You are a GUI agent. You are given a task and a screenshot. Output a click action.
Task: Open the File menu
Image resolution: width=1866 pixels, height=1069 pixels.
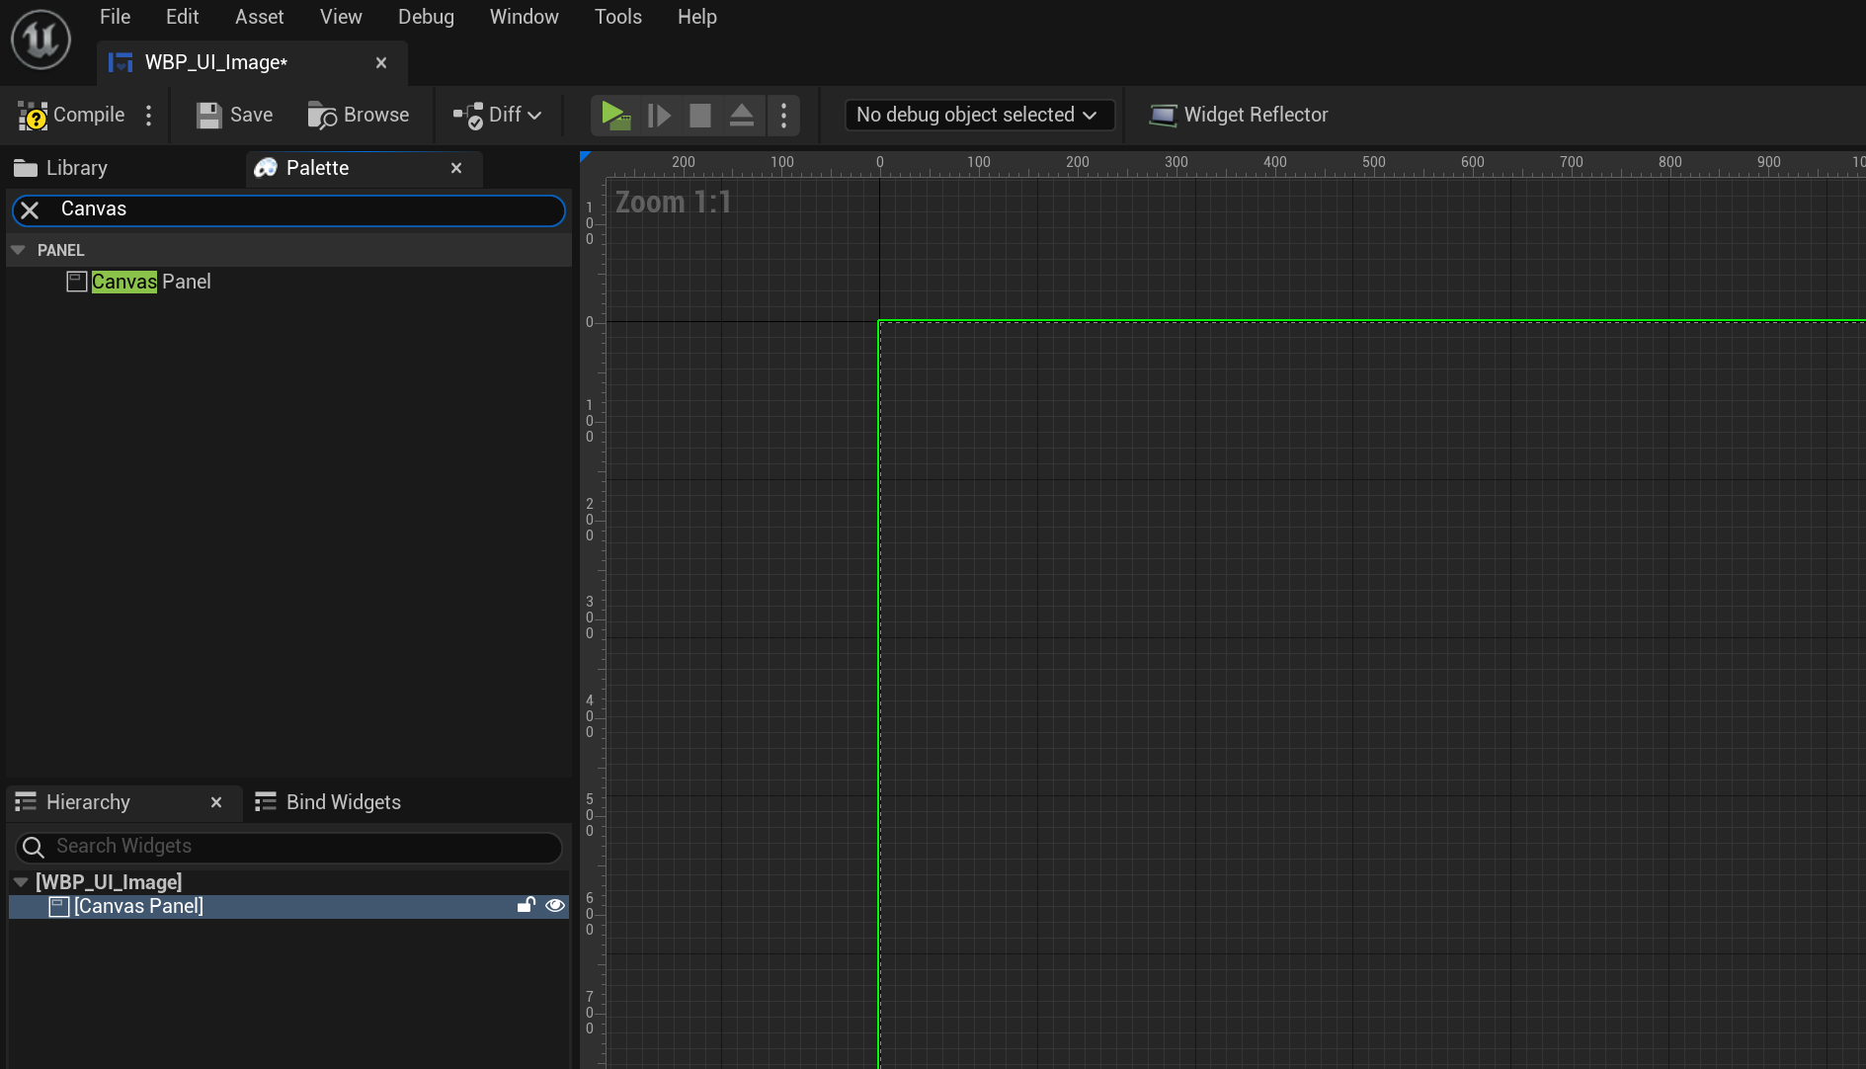115,17
